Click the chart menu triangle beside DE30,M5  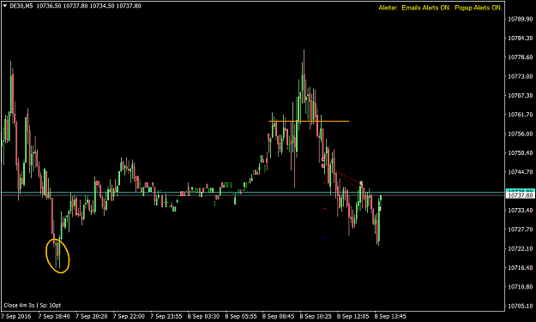[x=5, y=6]
